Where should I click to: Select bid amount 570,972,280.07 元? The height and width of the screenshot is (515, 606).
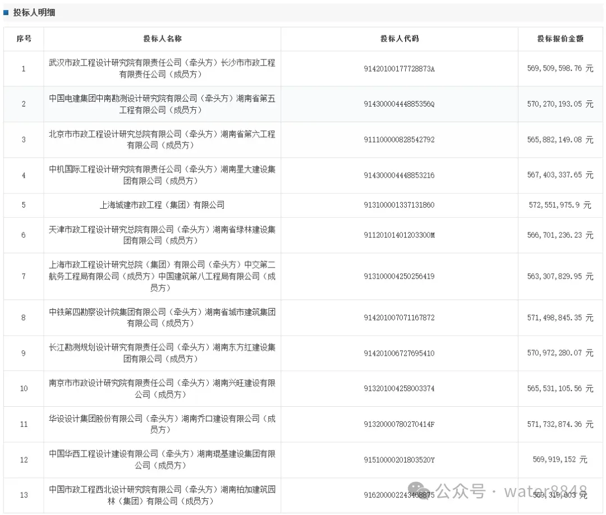(x=560, y=353)
